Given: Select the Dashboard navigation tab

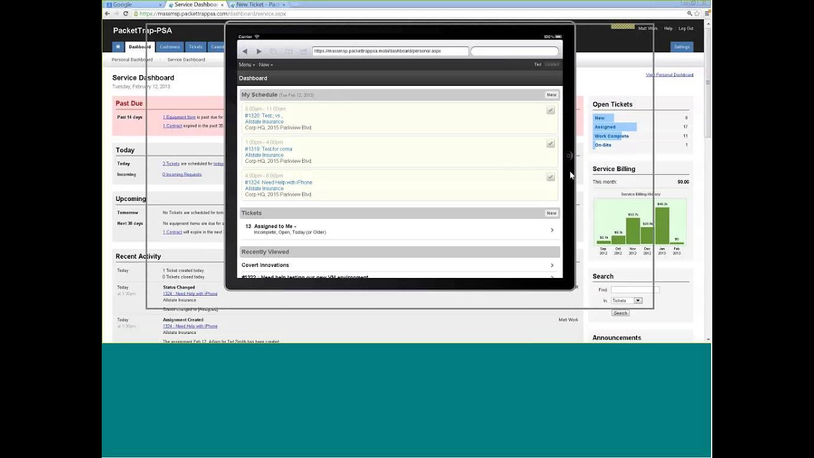Looking at the screenshot, I should [x=140, y=46].
